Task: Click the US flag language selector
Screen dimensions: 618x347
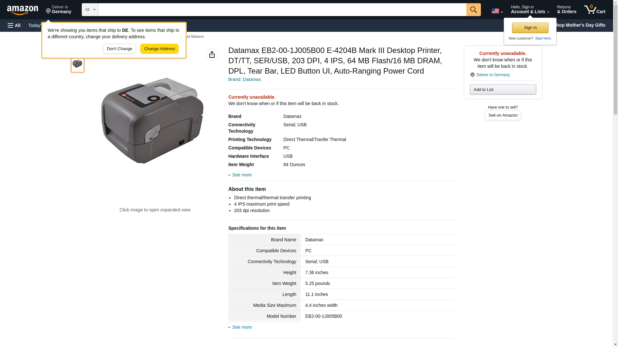Action: 497,11
